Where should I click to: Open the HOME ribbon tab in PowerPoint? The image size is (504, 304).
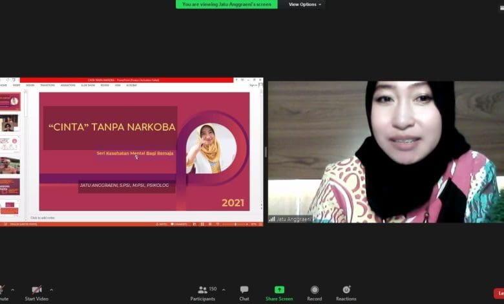coord(3,85)
